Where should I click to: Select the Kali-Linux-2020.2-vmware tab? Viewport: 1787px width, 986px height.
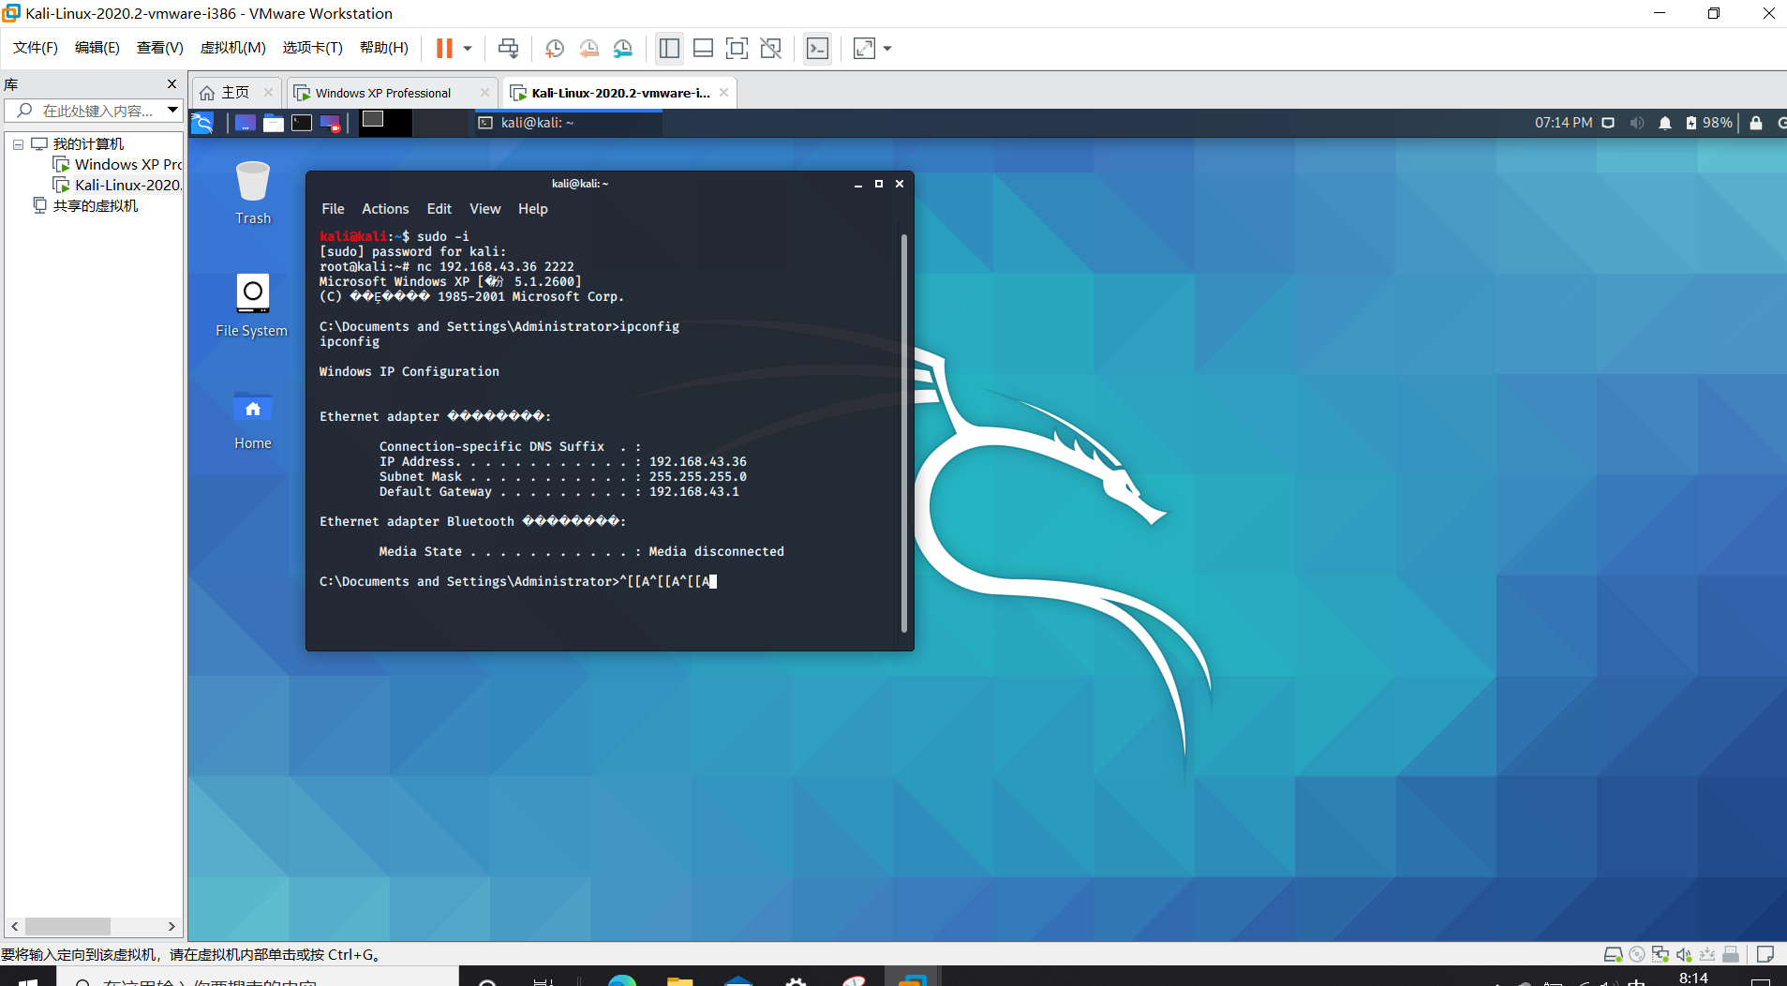click(x=621, y=93)
